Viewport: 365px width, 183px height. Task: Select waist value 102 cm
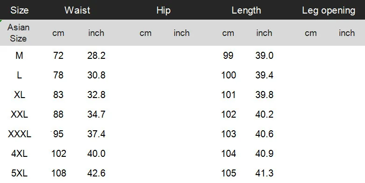tap(59, 154)
